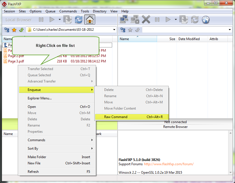The width and height of the screenshot is (235, 183).
Task: Click the FlashFXP title bar logo icon
Action: (4, 4)
